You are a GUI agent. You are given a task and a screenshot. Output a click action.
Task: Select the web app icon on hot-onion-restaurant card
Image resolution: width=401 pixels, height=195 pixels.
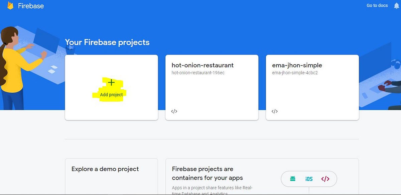click(x=174, y=111)
